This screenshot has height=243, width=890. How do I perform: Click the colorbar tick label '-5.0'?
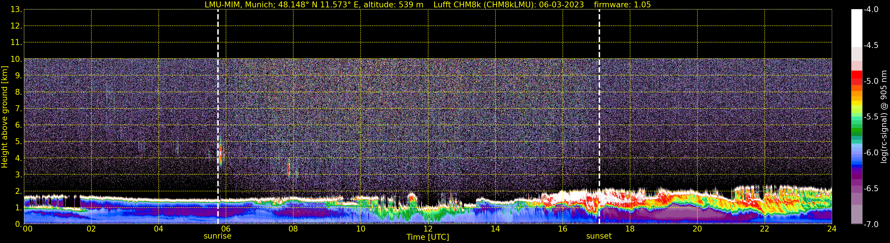pos(871,81)
